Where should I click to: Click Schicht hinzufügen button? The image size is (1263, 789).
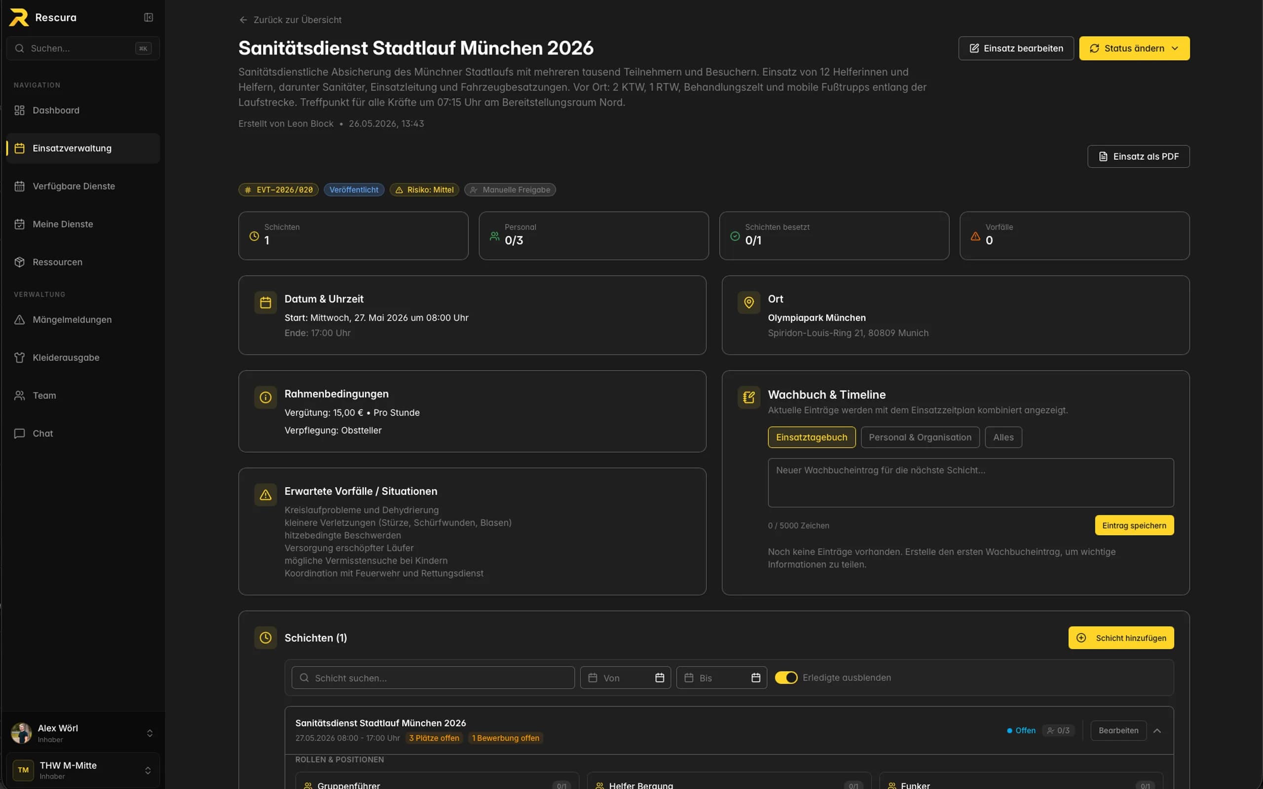(x=1121, y=638)
